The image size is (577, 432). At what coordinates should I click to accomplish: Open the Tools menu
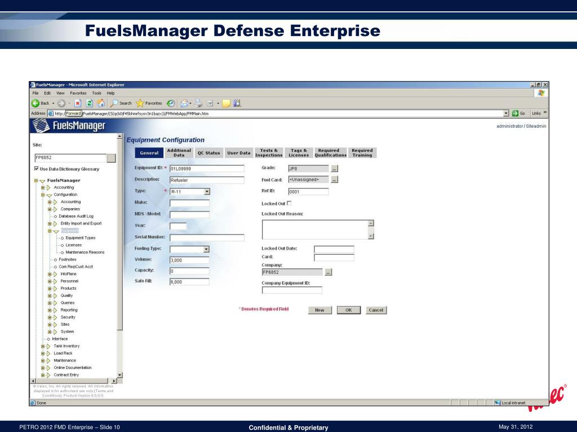[96, 93]
